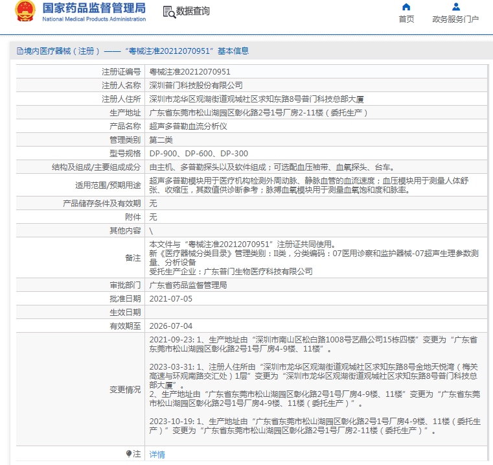Viewport: 493px width, 465px height.
Task: Click the 审批部门 label cell
Action: tap(80, 285)
